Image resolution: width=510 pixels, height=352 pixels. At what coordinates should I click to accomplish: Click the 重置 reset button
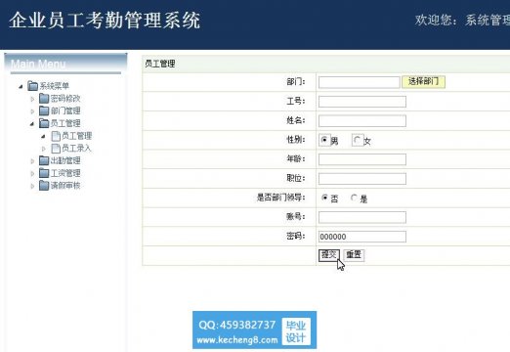354,254
